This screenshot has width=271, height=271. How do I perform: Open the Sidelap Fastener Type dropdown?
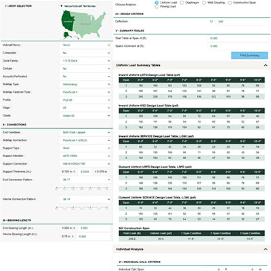pos(85,92)
